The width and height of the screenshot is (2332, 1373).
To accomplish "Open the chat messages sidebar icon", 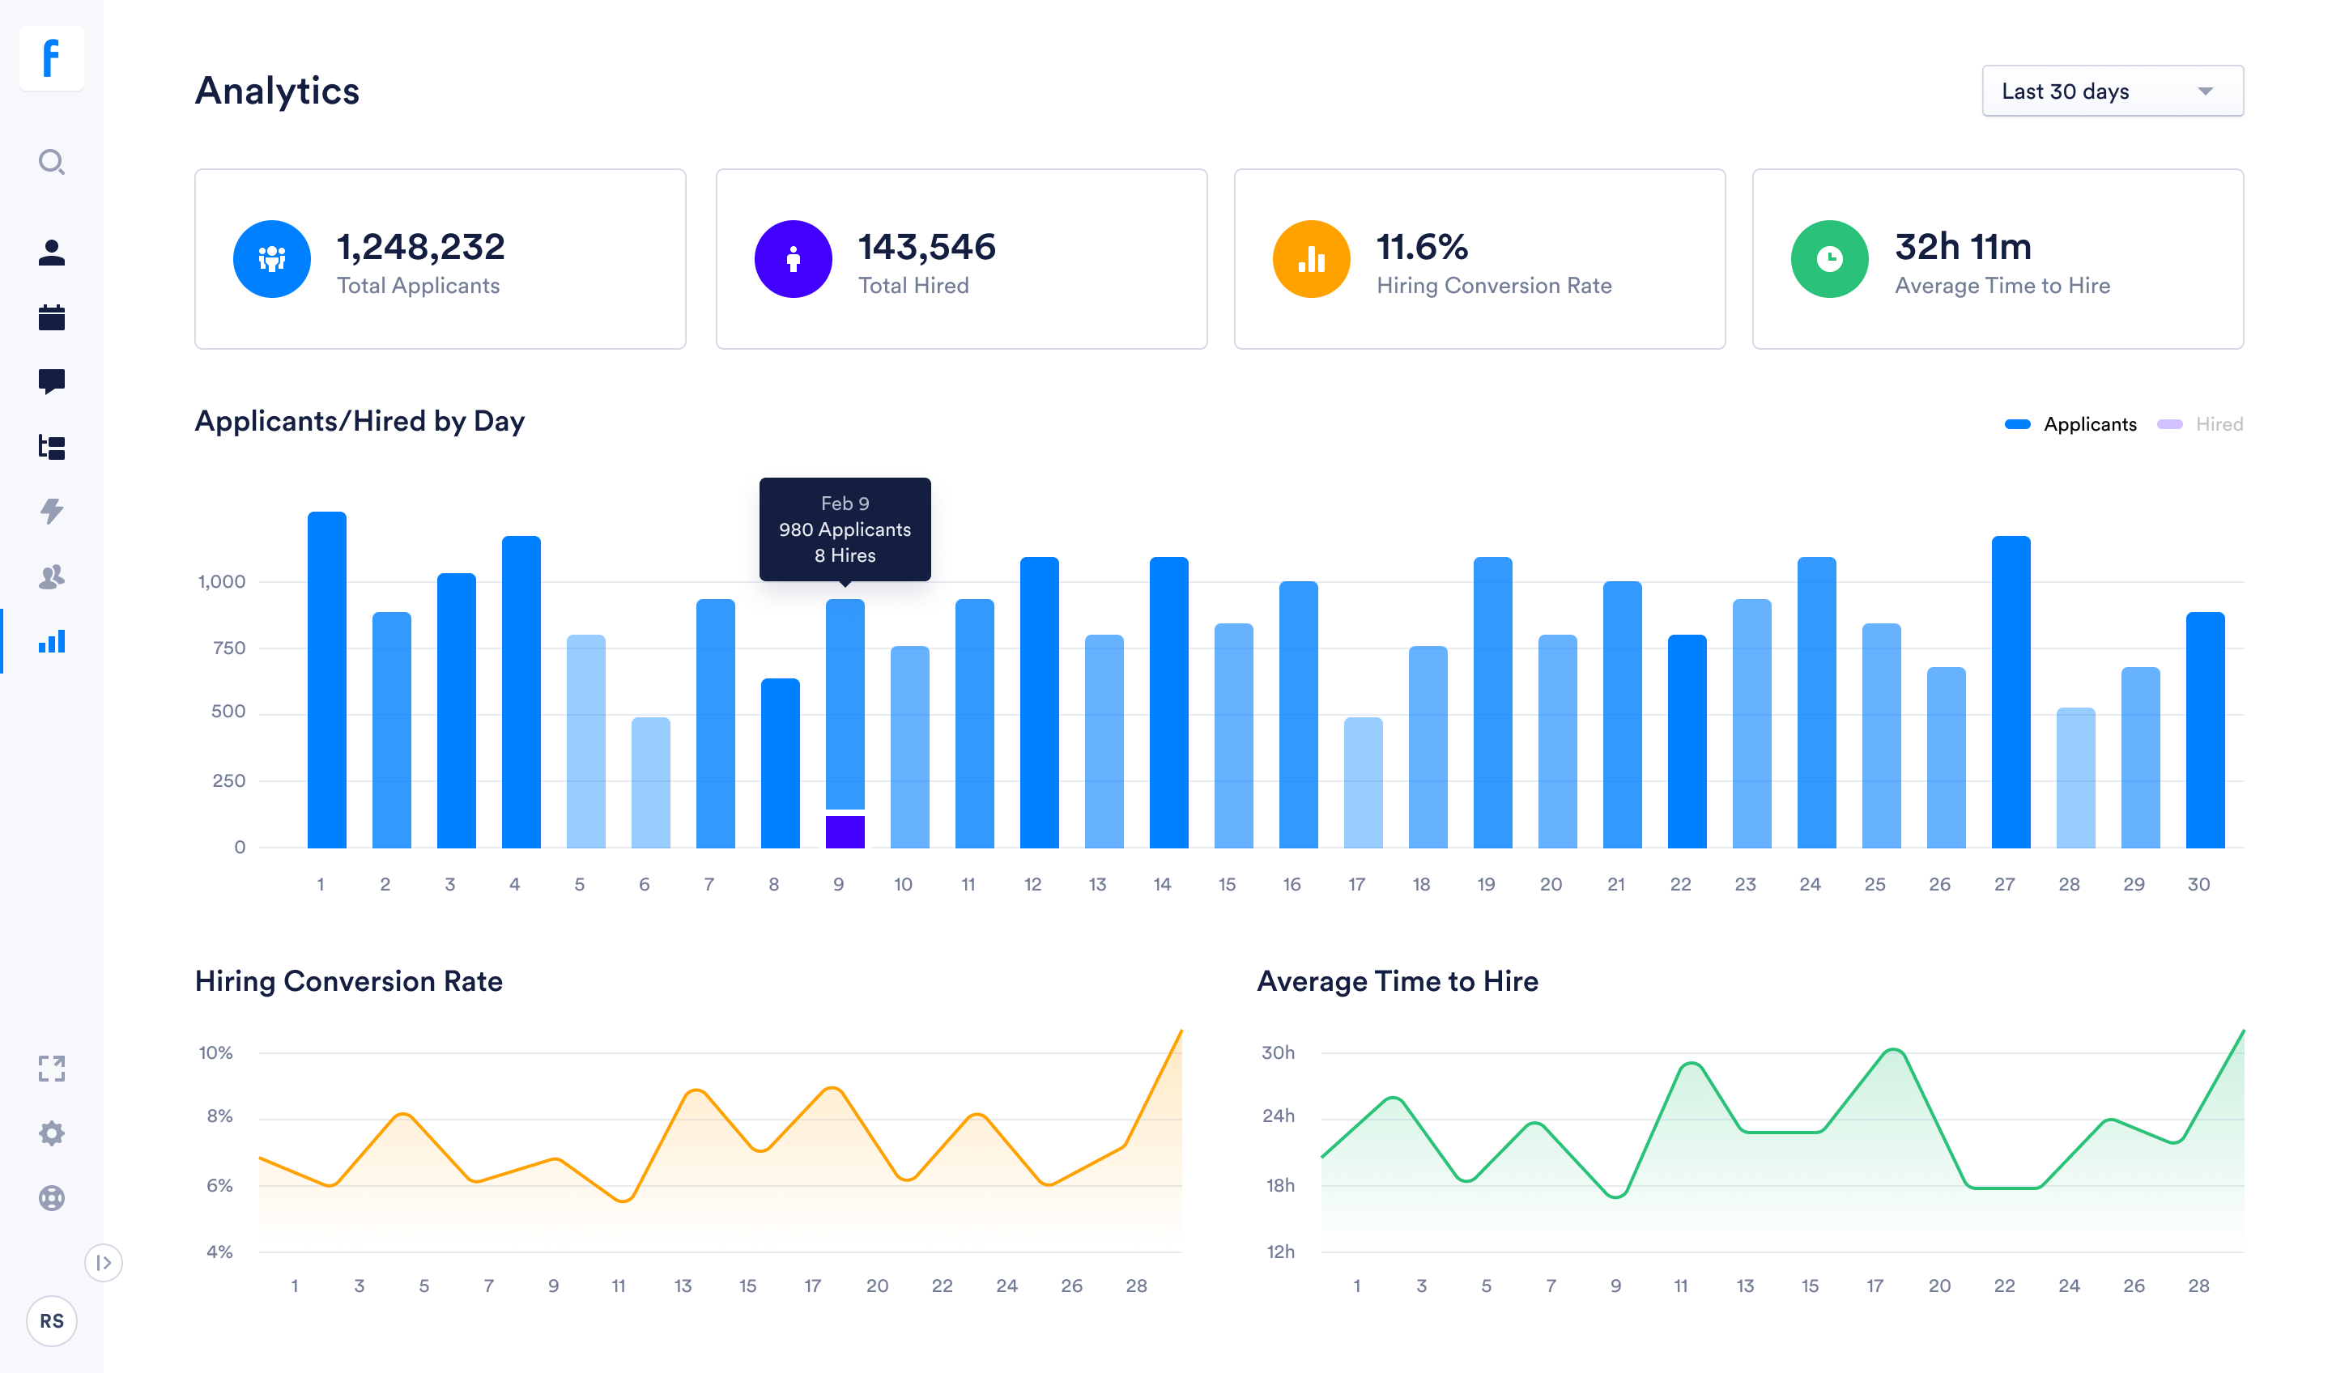I will pos(52,381).
